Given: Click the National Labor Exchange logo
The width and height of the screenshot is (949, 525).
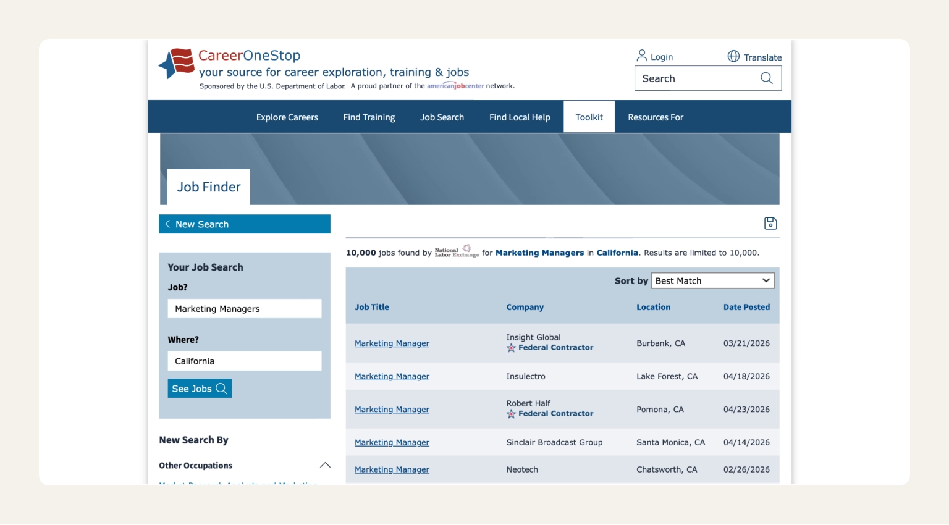Looking at the screenshot, I should [x=457, y=251].
